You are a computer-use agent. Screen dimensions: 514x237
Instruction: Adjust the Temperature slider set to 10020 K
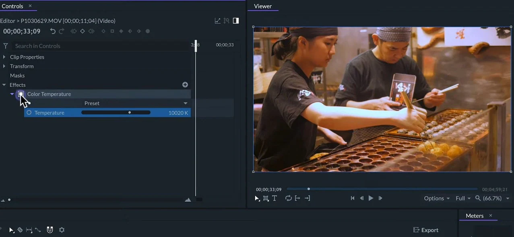[130, 113]
